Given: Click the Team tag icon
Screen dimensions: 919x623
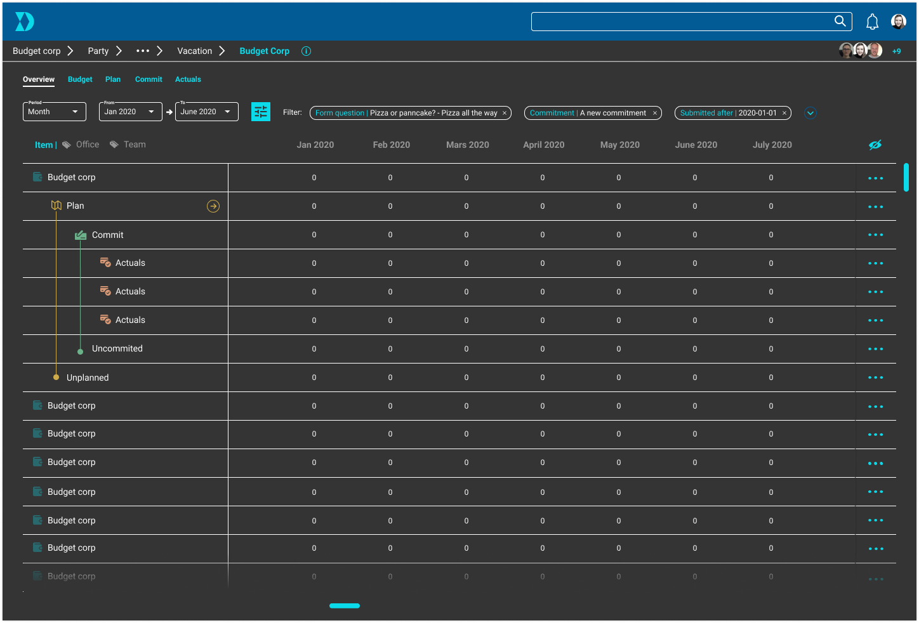Looking at the screenshot, I should 114,144.
